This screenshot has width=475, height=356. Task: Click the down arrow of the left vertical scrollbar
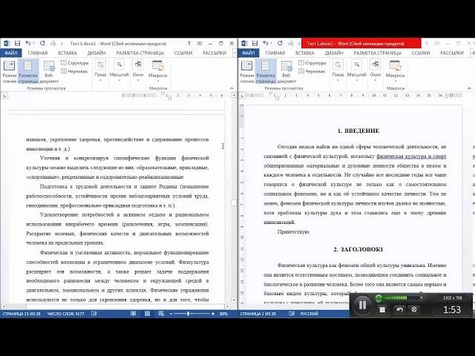[x=234, y=300]
